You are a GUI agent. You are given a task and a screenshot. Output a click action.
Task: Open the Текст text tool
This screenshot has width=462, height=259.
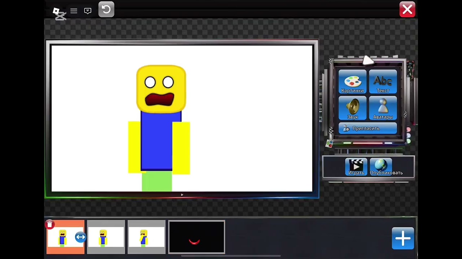click(x=383, y=82)
